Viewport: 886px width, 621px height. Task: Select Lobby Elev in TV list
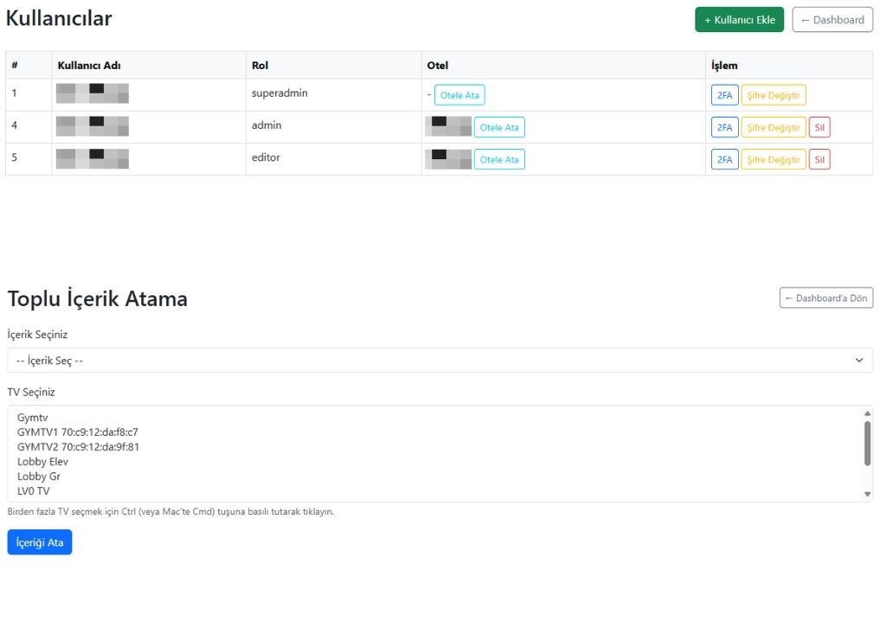point(42,462)
